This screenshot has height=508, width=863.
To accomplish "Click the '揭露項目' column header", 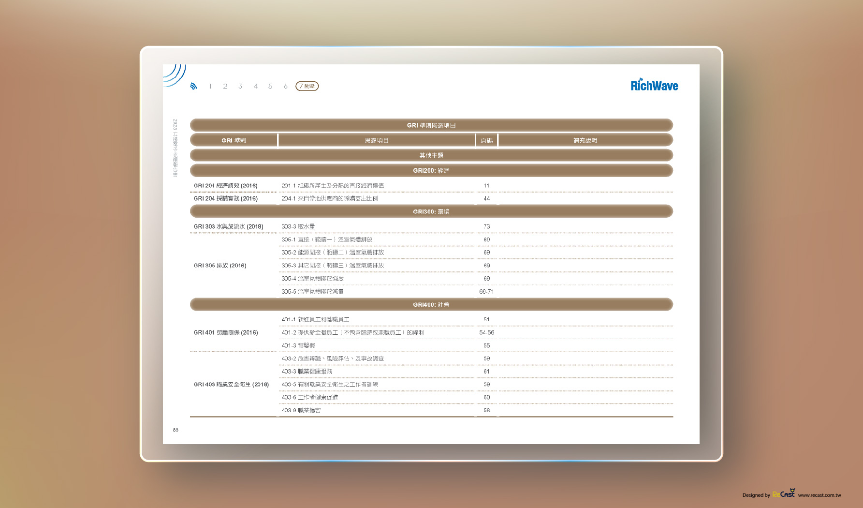I will click(377, 140).
